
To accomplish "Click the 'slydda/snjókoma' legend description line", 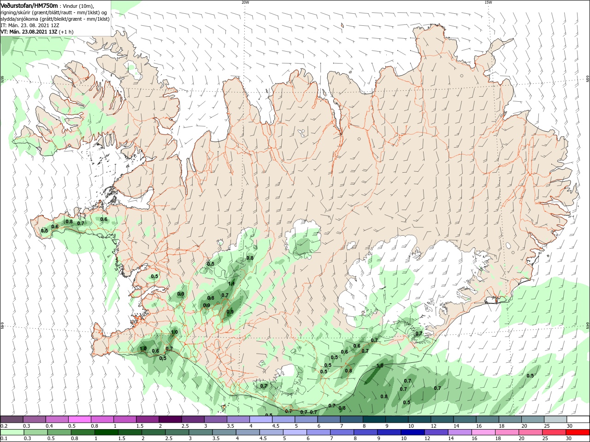I will [55, 19].
